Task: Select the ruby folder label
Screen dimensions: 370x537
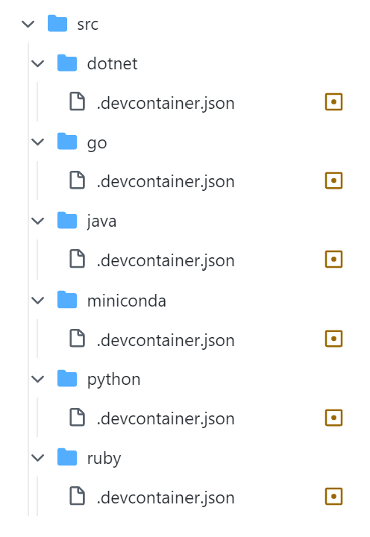Action: [104, 459]
